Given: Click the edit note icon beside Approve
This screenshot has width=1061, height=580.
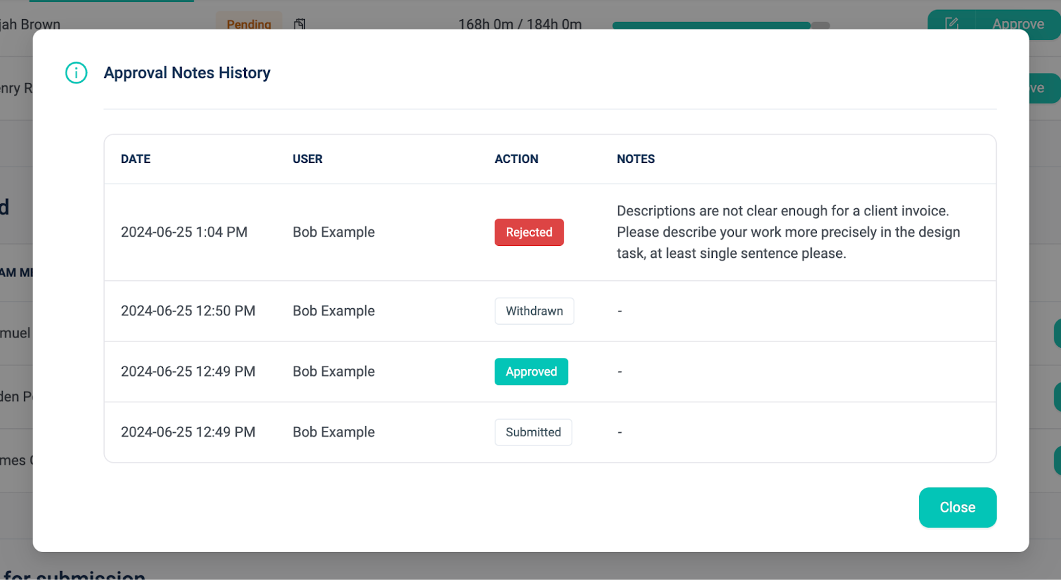Looking at the screenshot, I should pos(952,24).
